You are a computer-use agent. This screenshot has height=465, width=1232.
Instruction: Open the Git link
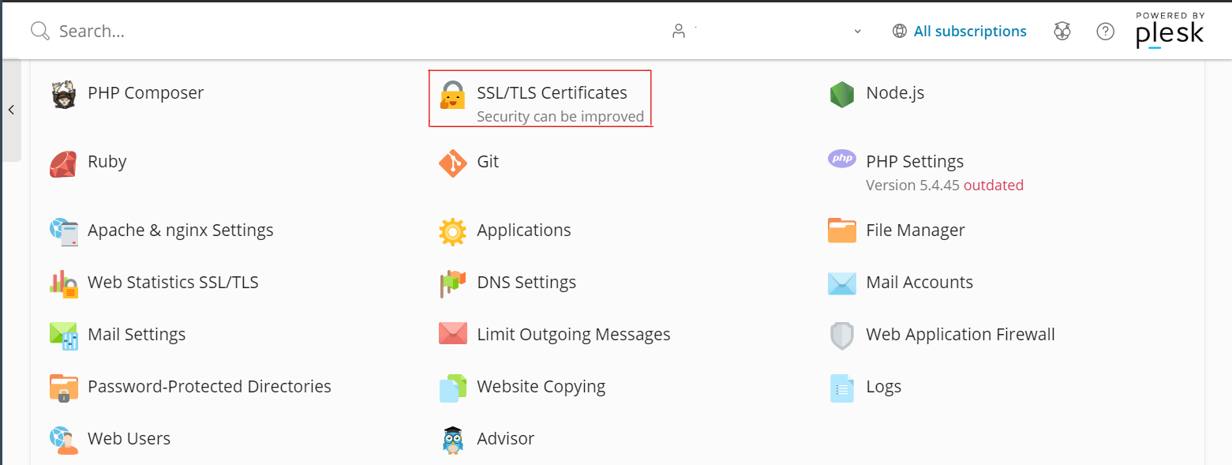(488, 162)
